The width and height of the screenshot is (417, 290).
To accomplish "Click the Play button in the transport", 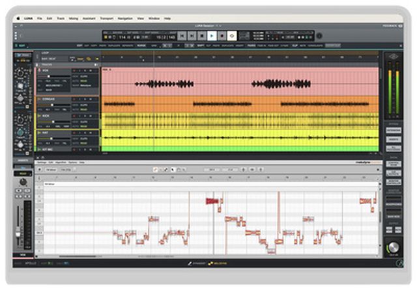I will coord(212,36).
